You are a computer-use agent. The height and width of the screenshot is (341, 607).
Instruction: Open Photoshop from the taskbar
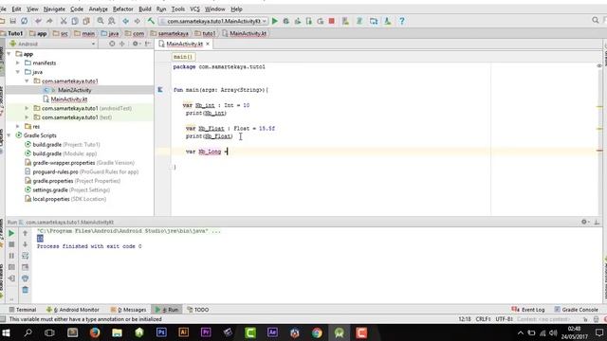[161, 332]
